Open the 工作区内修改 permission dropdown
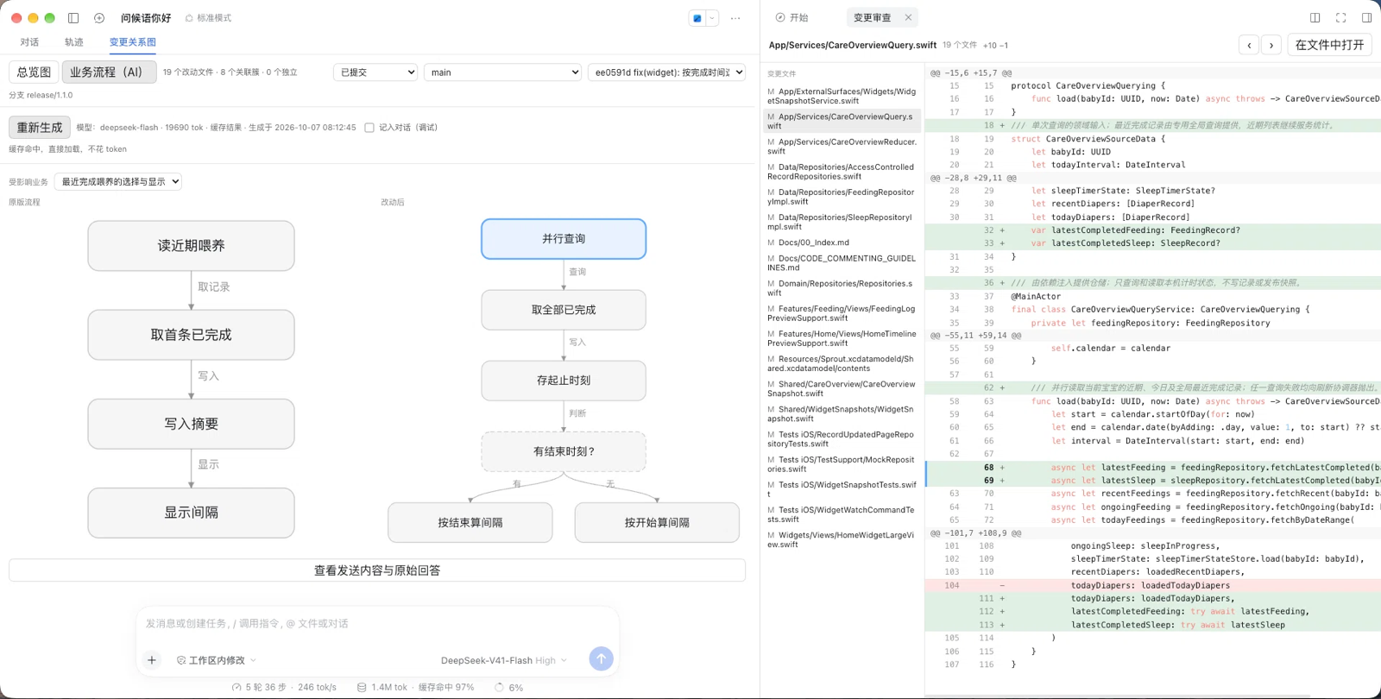This screenshot has width=1381, height=699. tap(217, 660)
